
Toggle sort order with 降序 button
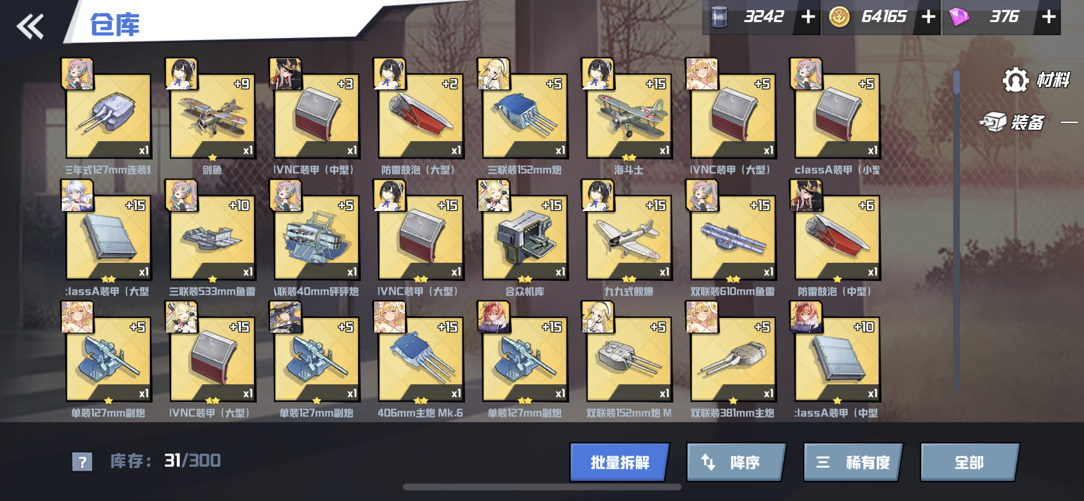pos(736,462)
